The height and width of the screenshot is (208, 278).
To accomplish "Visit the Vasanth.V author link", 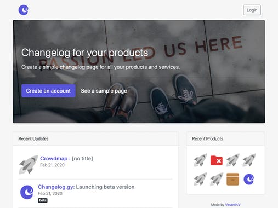I will (232, 205).
